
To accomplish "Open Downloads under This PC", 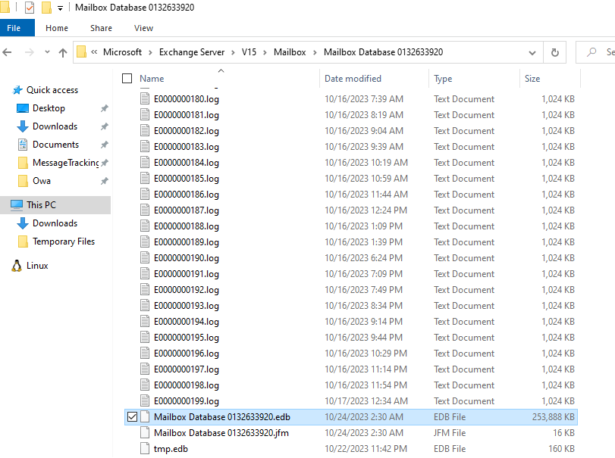I will (55, 223).
